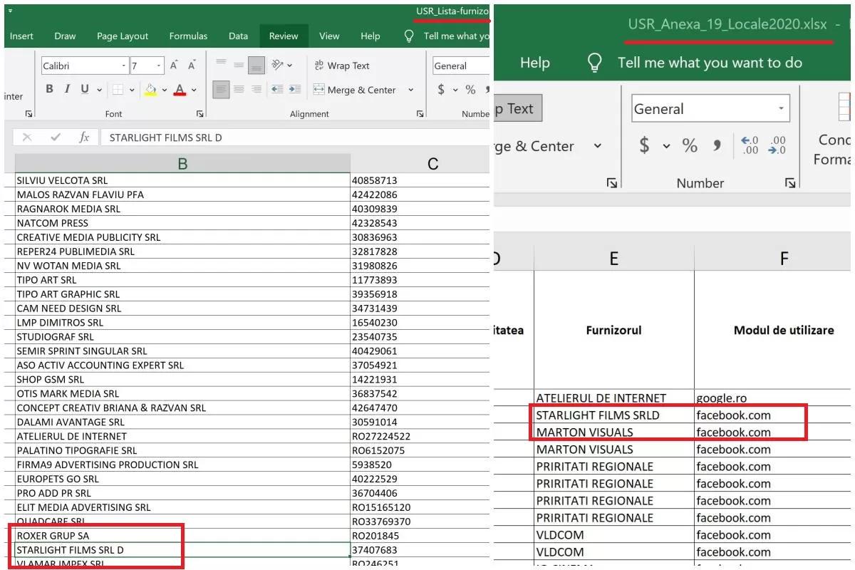The image size is (855, 570).
Task: Increase font size with large A icon
Action: coord(174,66)
